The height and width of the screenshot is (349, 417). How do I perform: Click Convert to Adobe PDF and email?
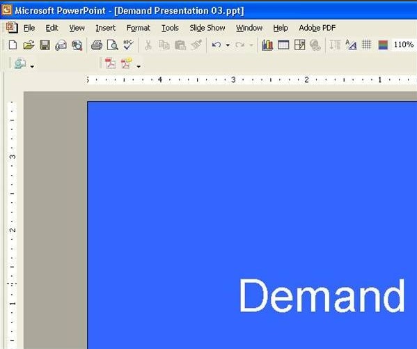(126, 63)
